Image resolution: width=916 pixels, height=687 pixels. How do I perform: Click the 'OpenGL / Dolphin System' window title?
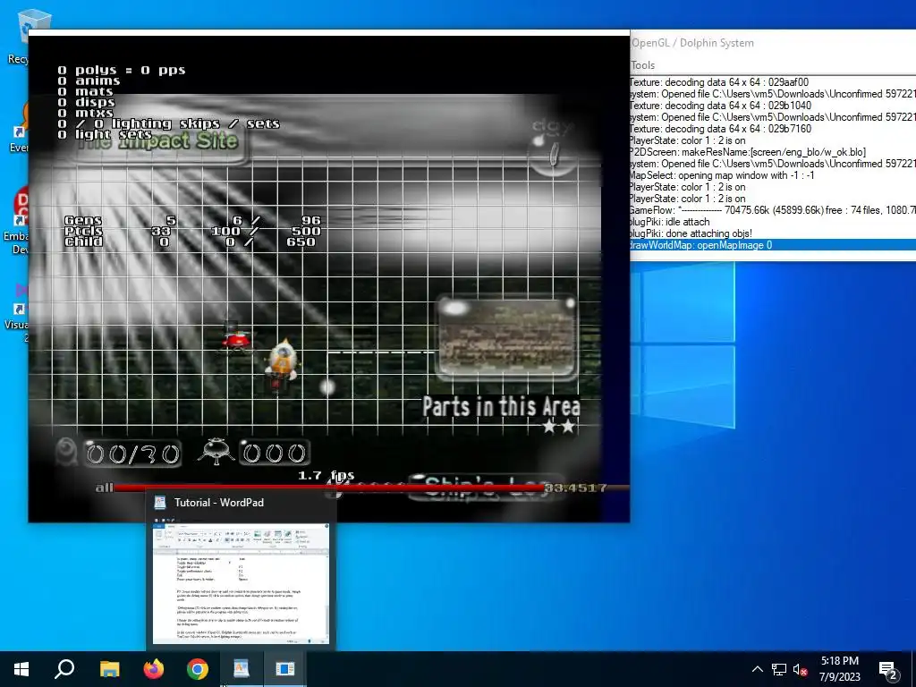(693, 43)
